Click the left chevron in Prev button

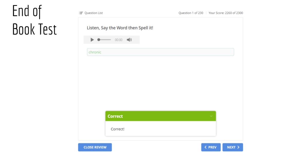point(206,147)
